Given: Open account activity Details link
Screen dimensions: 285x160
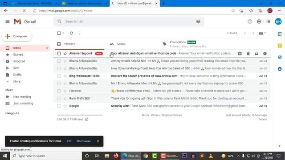Looking at the screenshot, I should pos(263,120).
